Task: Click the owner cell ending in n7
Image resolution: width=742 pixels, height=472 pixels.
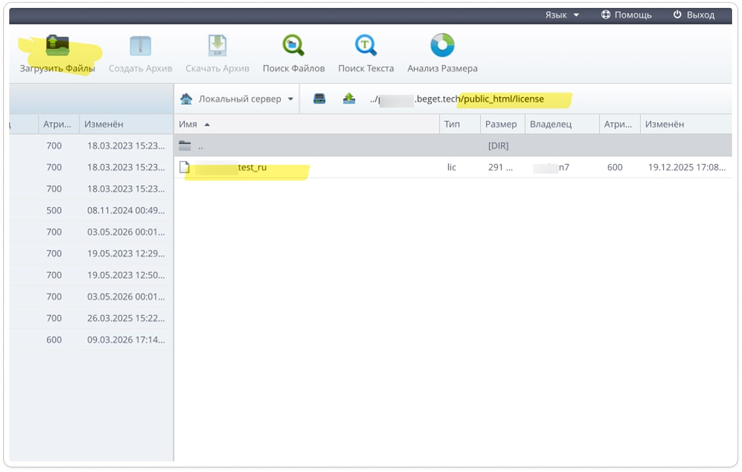Action: pyautogui.click(x=551, y=167)
